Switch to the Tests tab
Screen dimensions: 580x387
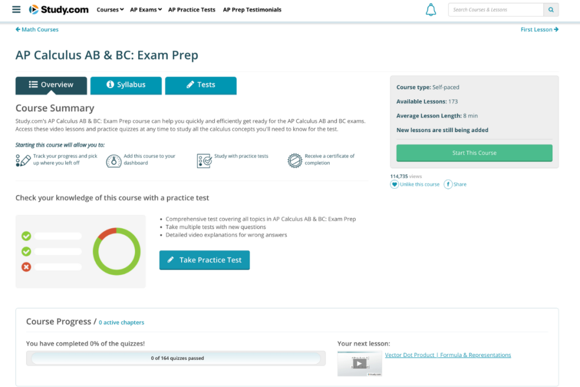(201, 85)
